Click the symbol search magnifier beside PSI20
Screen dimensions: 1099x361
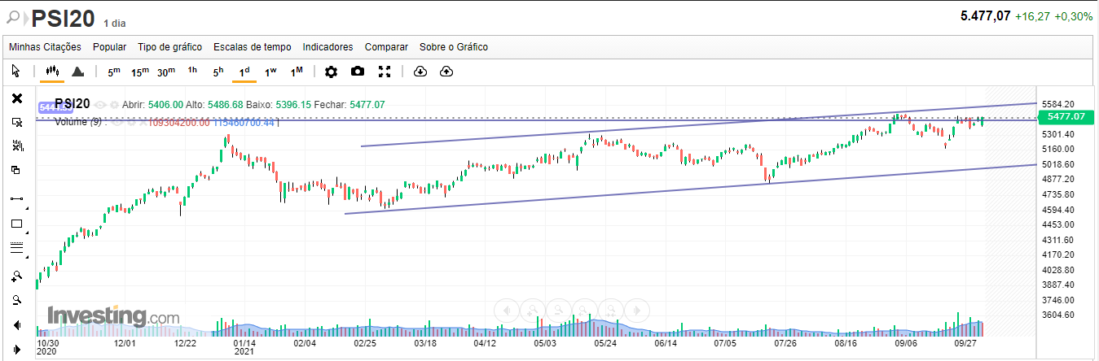coord(14,17)
